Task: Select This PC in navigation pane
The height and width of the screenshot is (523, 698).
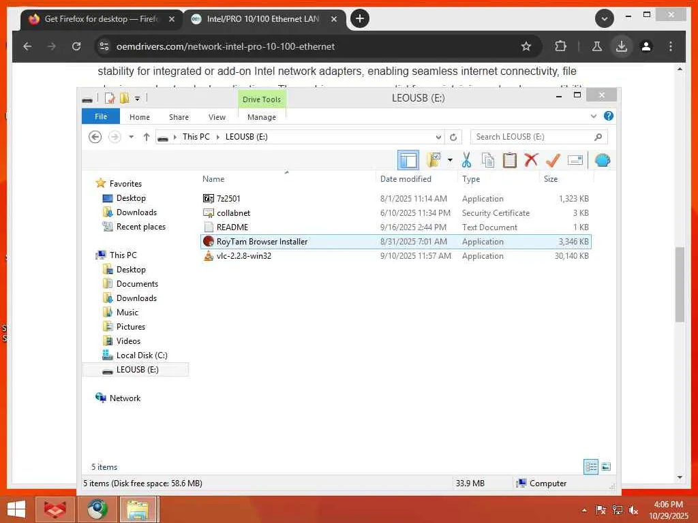Action: (123, 255)
